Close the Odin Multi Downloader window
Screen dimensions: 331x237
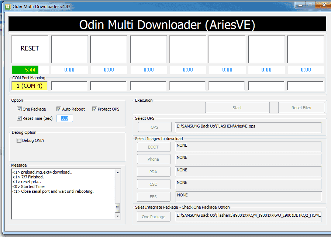323,5
